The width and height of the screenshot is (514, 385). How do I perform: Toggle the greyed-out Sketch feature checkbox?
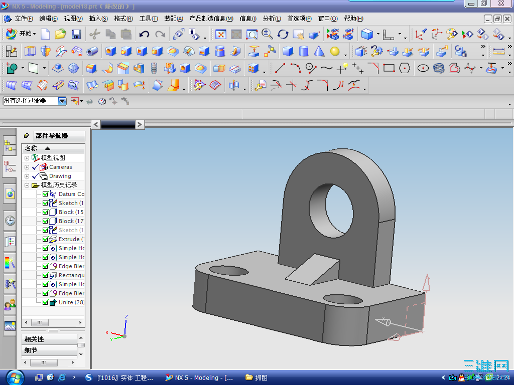coord(45,230)
